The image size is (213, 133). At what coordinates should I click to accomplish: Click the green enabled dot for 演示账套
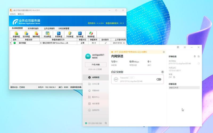[x=15, y=43]
